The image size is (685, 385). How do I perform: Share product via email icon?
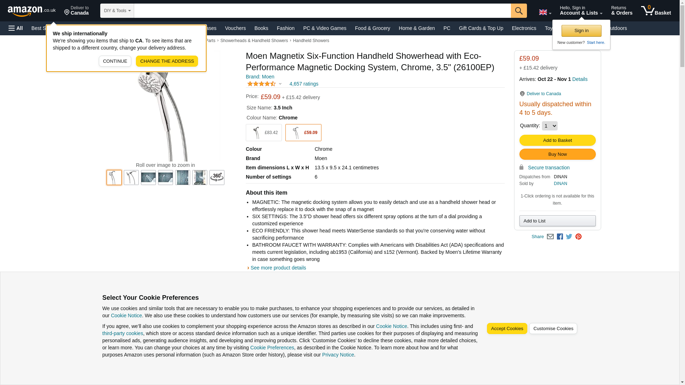(x=550, y=237)
